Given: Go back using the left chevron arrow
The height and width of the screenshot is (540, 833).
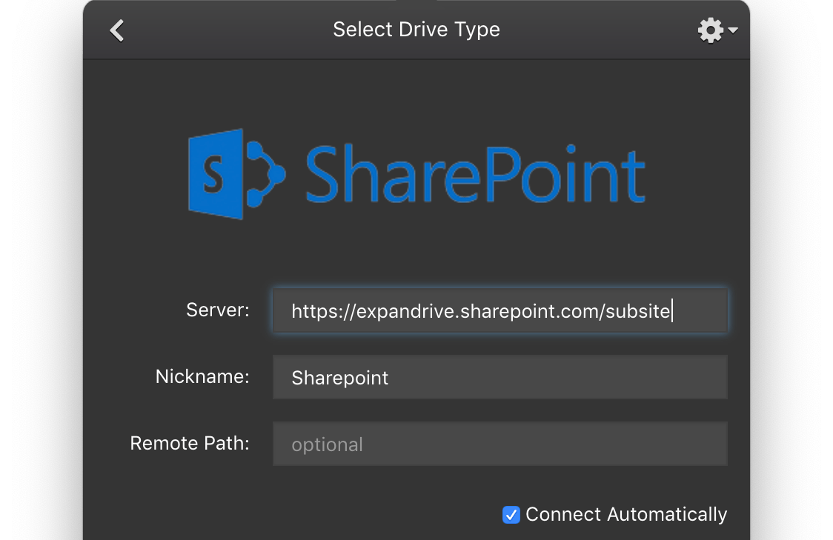Looking at the screenshot, I should [117, 30].
